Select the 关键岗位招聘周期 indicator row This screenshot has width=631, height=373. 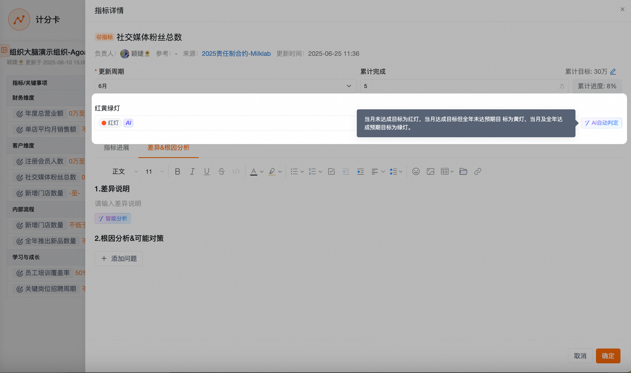[46, 289]
